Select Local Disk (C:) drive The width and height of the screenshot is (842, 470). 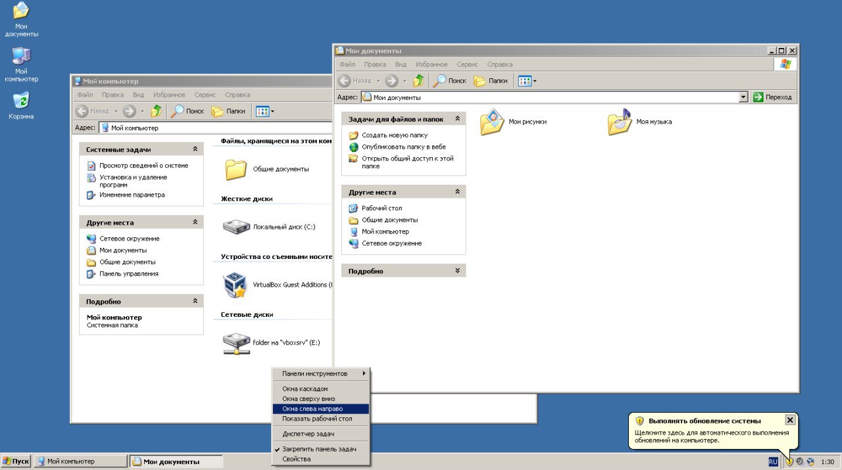pos(270,227)
